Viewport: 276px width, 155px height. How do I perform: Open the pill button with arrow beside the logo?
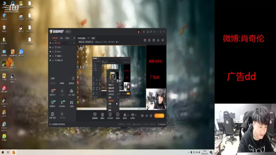68,32
